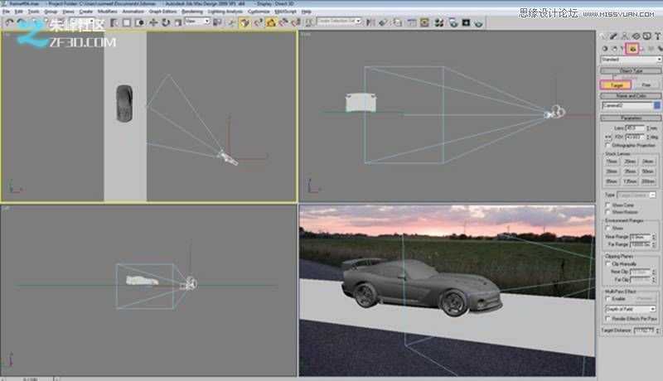The height and width of the screenshot is (381, 663).
Task: Choose the 35mm stock lens
Action: pos(630,171)
